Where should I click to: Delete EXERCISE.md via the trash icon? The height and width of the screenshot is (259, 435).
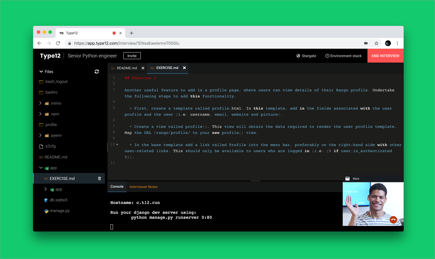99,178
